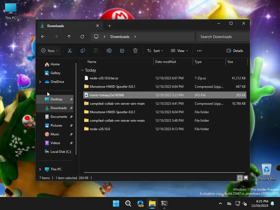Click Downloads breadcrumb in address bar

tap(120, 37)
